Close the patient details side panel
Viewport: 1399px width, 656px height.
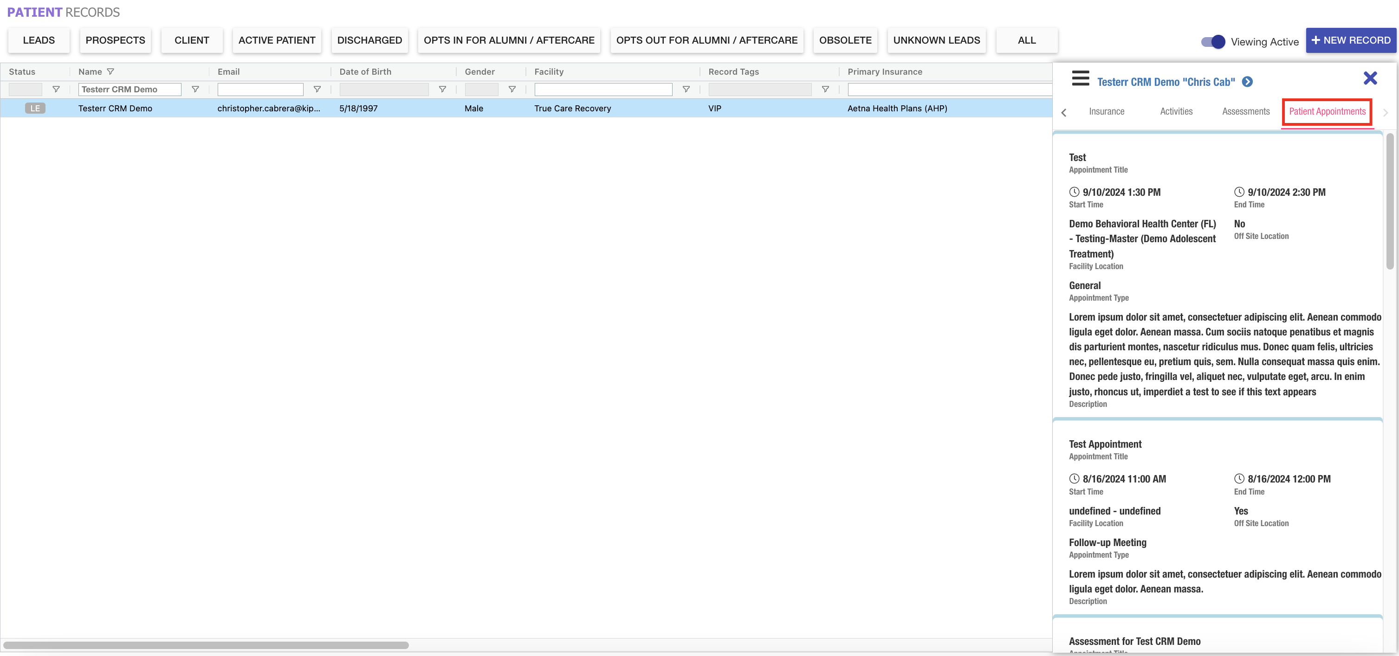pos(1370,78)
